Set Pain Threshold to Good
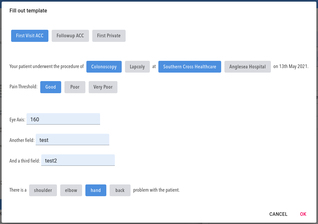Image resolution: width=318 pixels, height=224 pixels. tap(50, 87)
